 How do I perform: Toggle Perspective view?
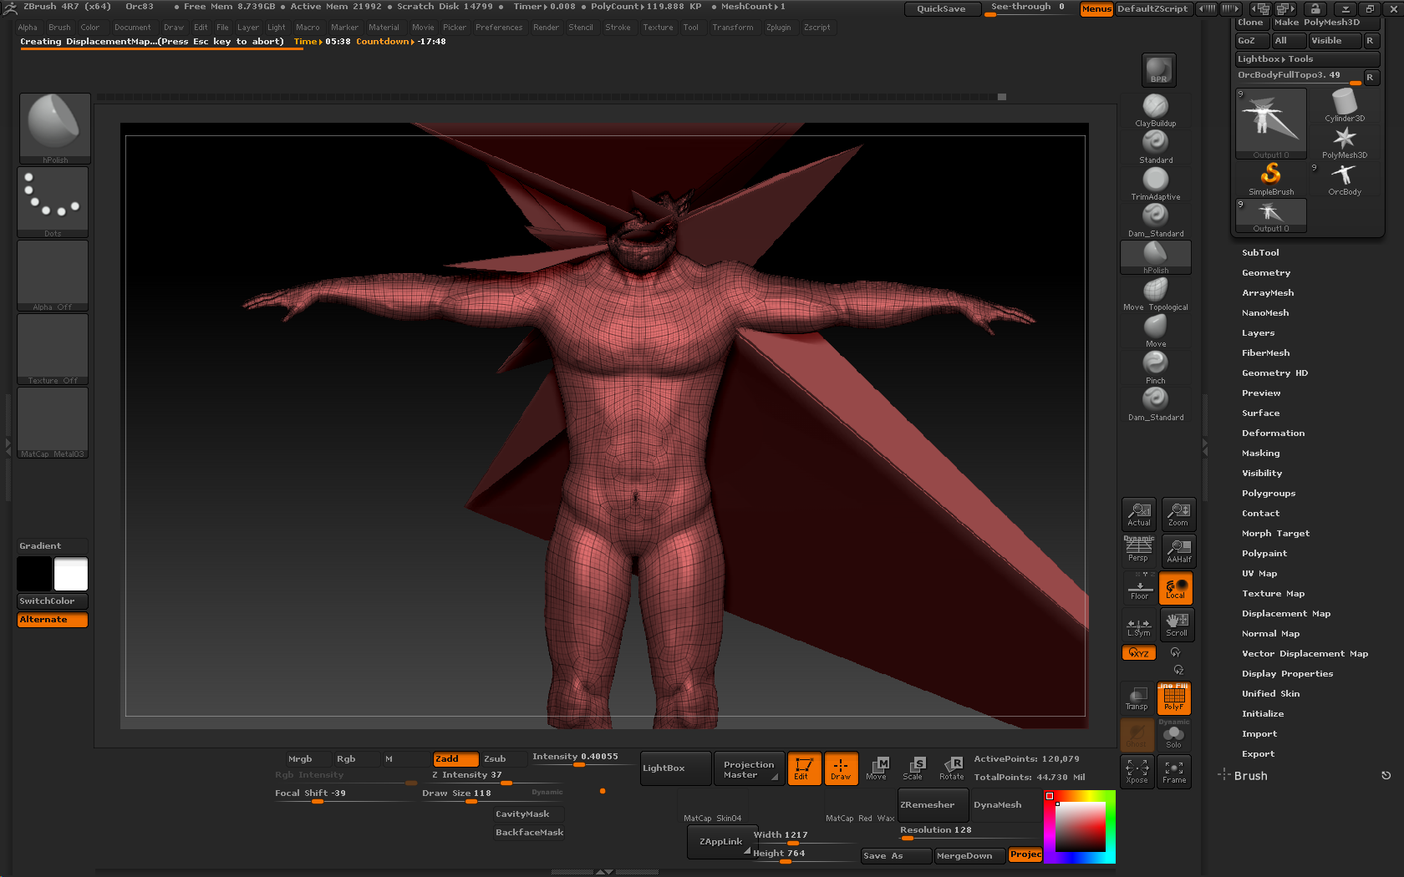[1138, 550]
